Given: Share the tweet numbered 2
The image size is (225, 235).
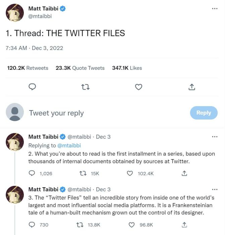Looking at the screenshot, I should coord(184,174).
